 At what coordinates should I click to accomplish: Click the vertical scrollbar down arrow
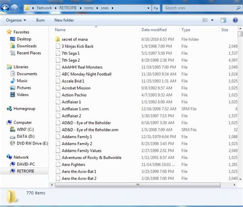pyautogui.click(x=240, y=179)
